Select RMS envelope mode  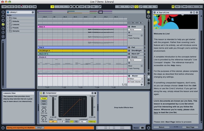click(44, 101)
